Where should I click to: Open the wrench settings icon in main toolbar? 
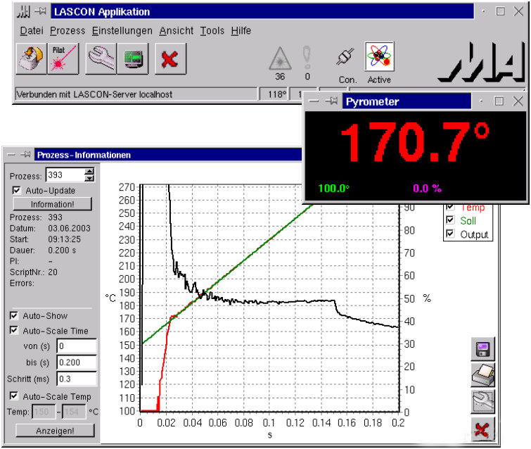point(101,58)
